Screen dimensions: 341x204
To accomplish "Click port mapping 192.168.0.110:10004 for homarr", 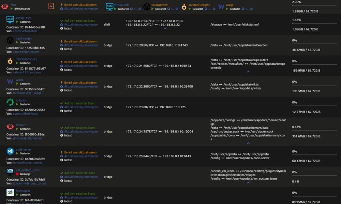I will (x=178, y=131).
